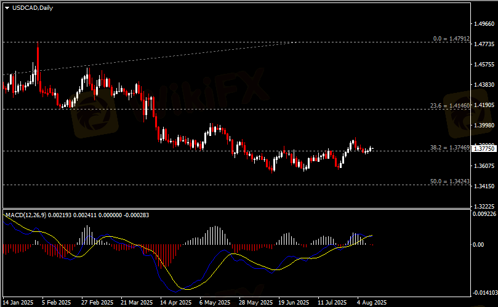498x307 pixels.
Task: Click the 14 Jan 2025 date label
Action: (x=18, y=303)
